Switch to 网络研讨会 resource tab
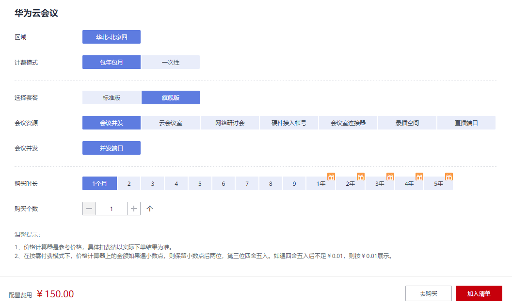The width and height of the screenshot is (512, 307). coord(230,123)
